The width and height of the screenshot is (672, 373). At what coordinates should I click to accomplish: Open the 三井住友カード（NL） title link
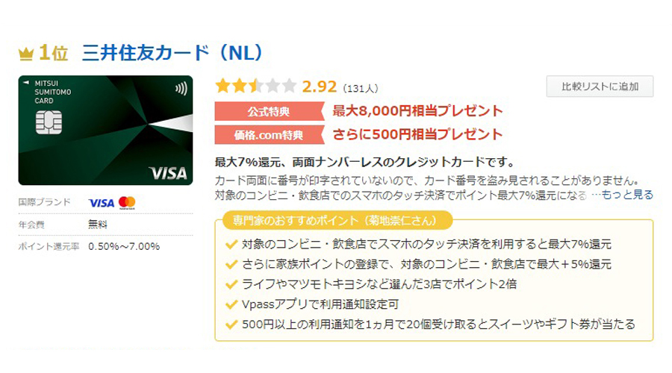coord(172,53)
